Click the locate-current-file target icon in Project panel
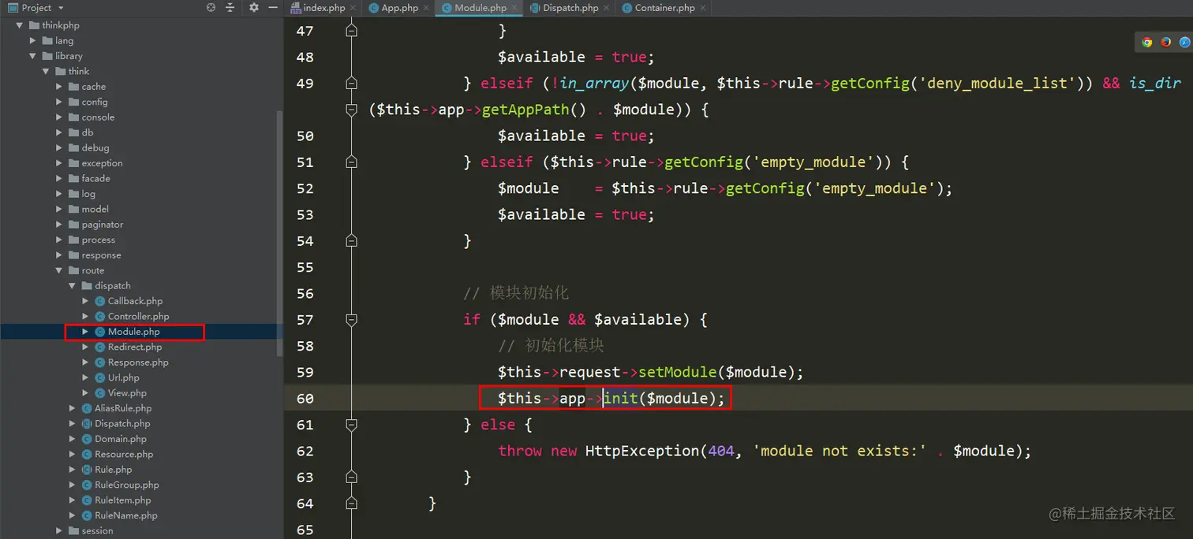1193x539 pixels. [x=211, y=8]
